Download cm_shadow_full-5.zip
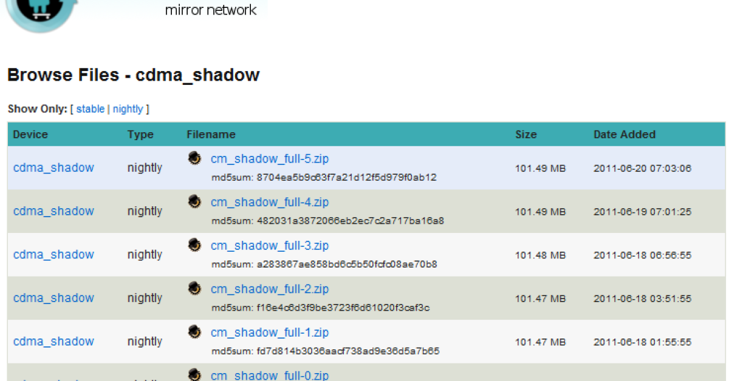 [270, 159]
